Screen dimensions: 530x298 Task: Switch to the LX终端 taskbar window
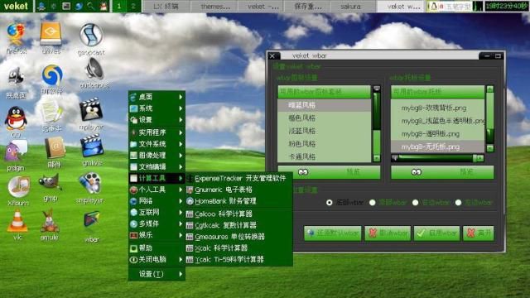166,6
